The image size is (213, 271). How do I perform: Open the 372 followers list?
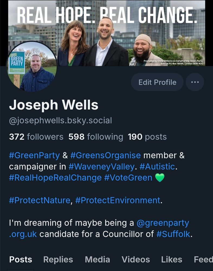[x=36, y=137]
